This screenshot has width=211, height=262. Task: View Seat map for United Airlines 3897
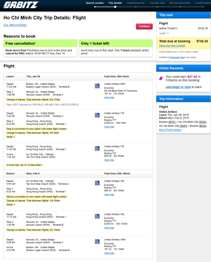109,97
